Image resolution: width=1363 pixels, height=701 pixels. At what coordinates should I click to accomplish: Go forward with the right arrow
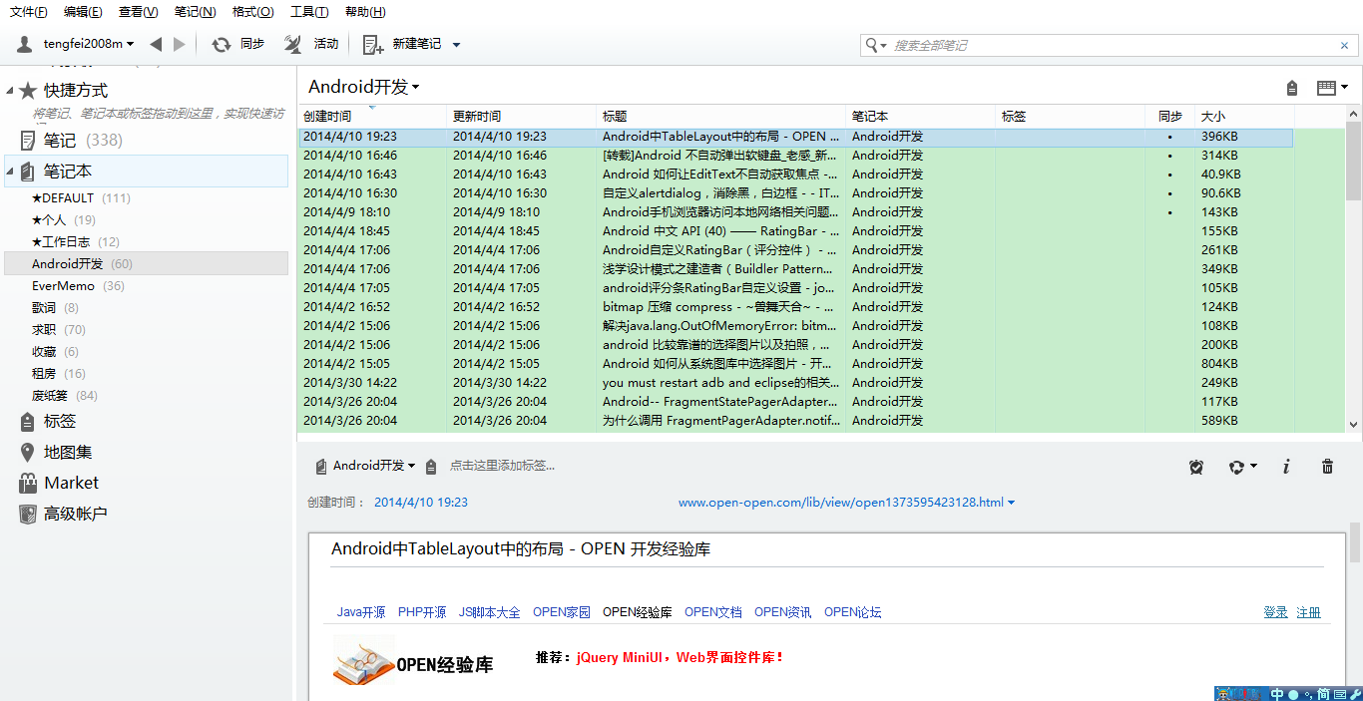point(180,44)
